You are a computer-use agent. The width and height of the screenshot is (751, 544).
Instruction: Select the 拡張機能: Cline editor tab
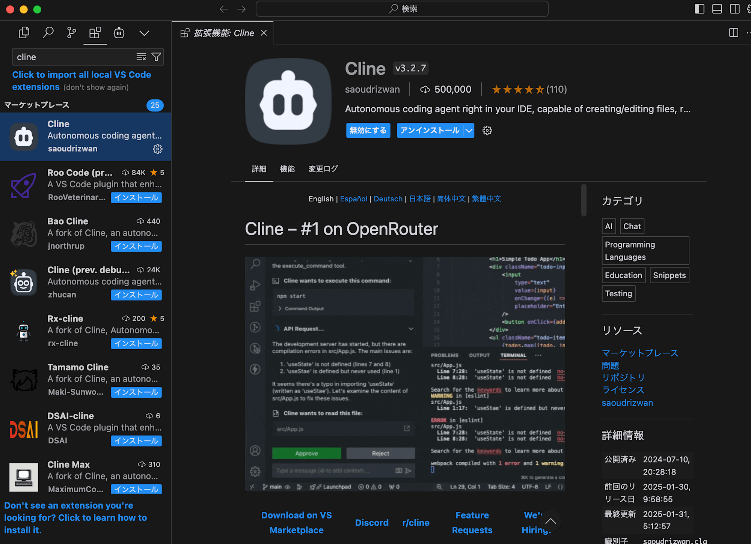coord(223,33)
